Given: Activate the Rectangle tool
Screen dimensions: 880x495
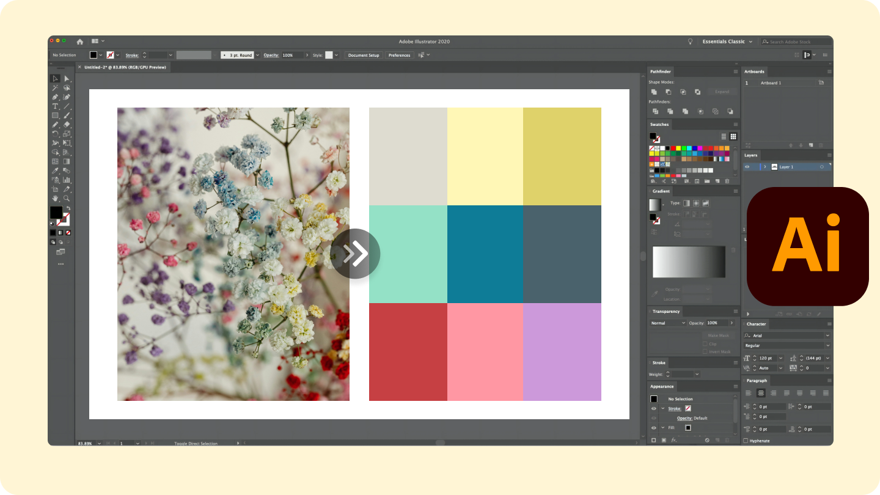Looking at the screenshot, I should tap(54, 116).
